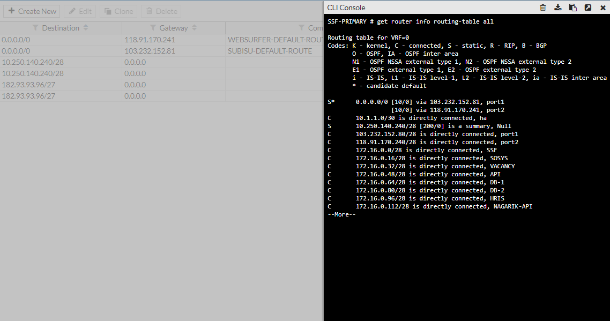The width and height of the screenshot is (610, 321).
Task: Close the CLI Console panel
Action: click(602, 8)
